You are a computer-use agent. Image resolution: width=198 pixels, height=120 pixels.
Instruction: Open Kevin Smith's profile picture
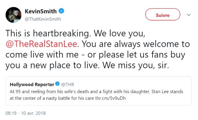14,15
